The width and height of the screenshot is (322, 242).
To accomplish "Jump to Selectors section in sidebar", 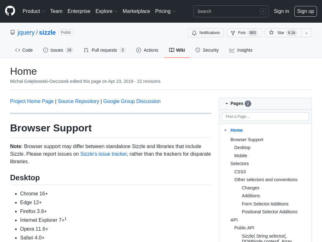I will coord(240,164).
